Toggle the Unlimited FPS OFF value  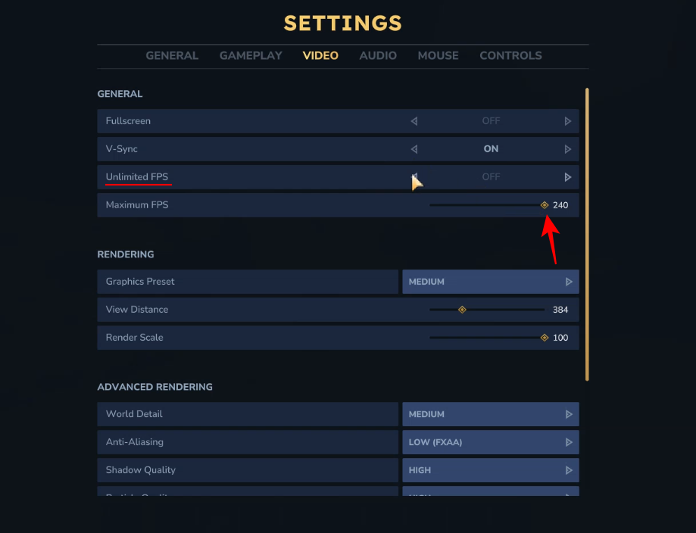pyautogui.click(x=491, y=177)
